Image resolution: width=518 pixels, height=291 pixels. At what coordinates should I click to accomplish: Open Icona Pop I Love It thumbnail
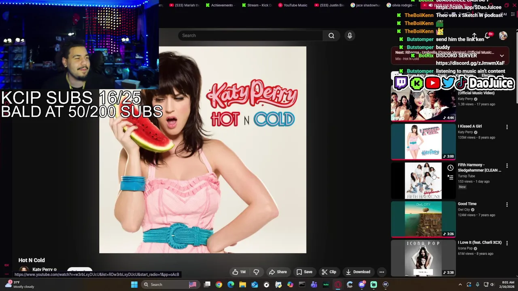(x=423, y=258)
